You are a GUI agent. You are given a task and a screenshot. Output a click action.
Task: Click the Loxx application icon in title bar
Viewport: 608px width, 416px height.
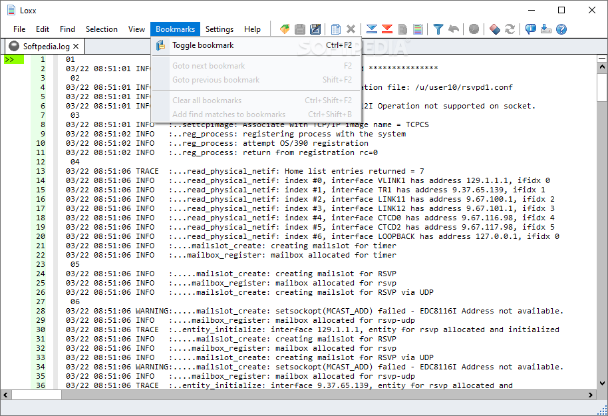point(11,10)
